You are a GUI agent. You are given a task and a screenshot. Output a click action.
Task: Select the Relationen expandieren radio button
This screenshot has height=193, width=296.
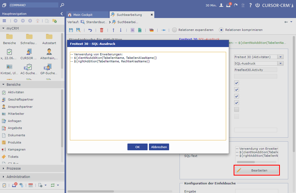(x=175, y=30)
